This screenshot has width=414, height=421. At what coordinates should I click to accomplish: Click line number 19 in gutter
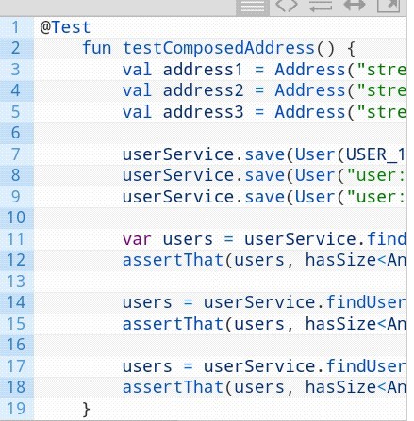(16, 409)
